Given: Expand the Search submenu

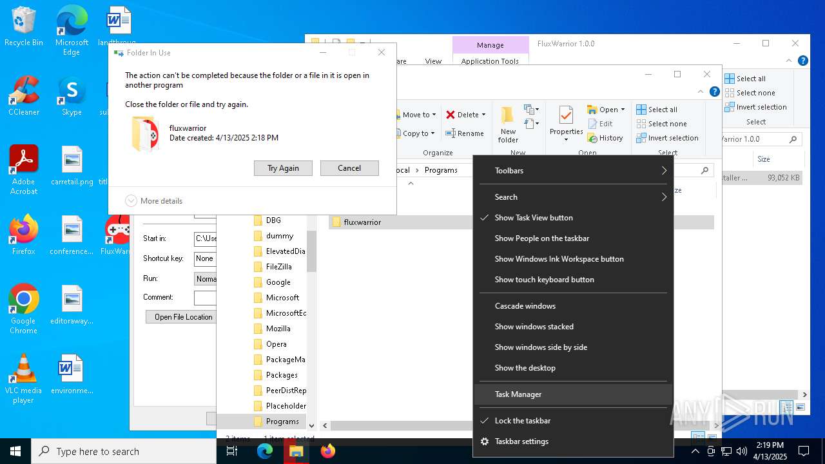Looking at the screenshot, I should (573, 197).
